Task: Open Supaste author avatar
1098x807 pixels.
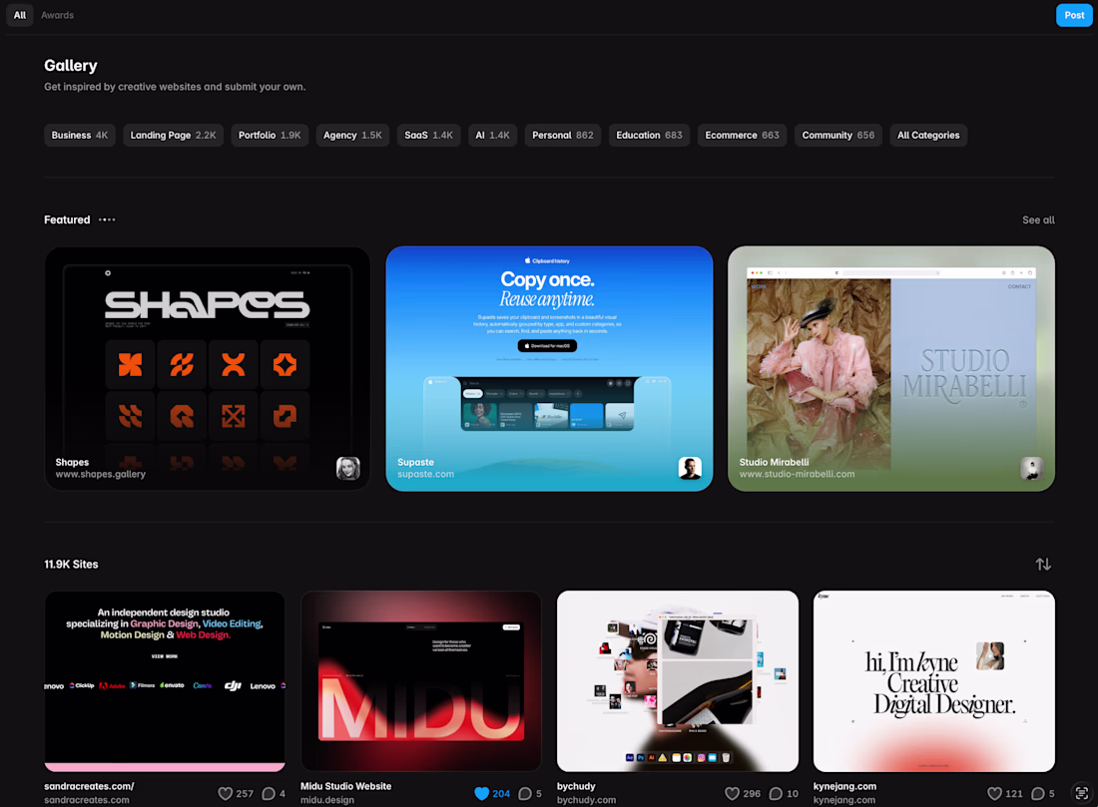Action: pyautogui.click(x=690, y=468)
